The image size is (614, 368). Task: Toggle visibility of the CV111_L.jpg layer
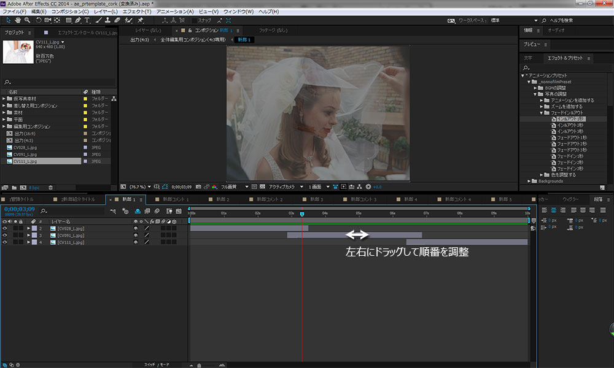(x=6, y=242)
